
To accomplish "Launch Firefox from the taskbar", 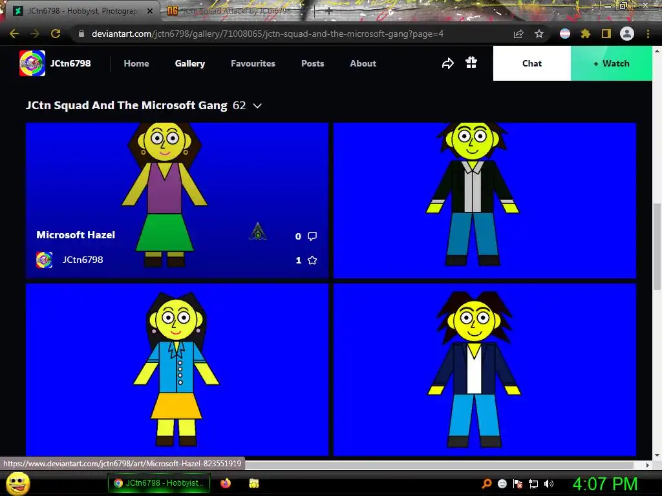I will [x=226, y=483].
